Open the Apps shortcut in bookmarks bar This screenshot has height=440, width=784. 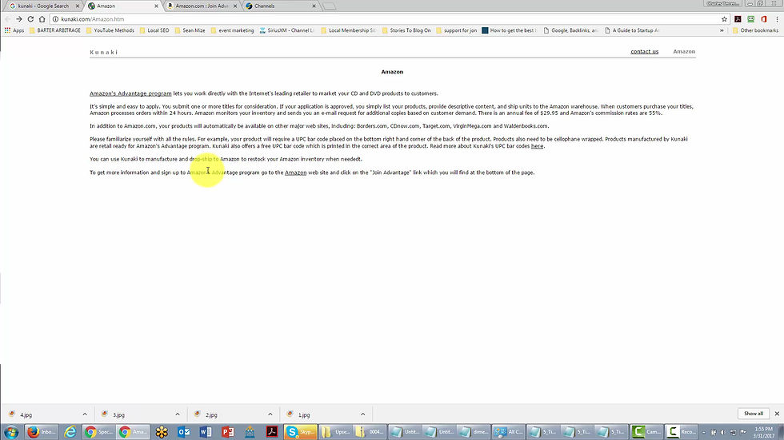click(14, 30)
